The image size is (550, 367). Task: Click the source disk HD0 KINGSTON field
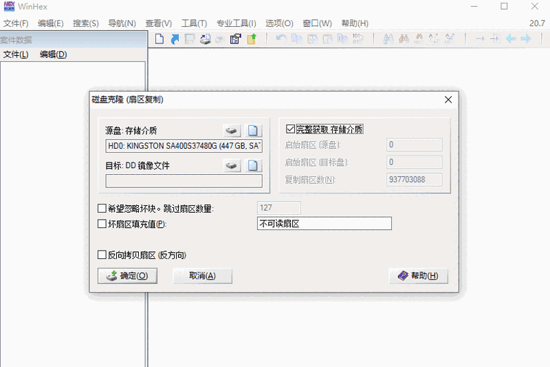184,146
